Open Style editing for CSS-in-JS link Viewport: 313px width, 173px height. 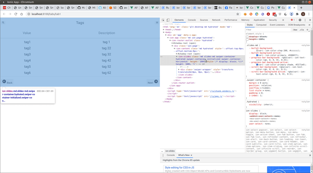(x=179, y=168)
